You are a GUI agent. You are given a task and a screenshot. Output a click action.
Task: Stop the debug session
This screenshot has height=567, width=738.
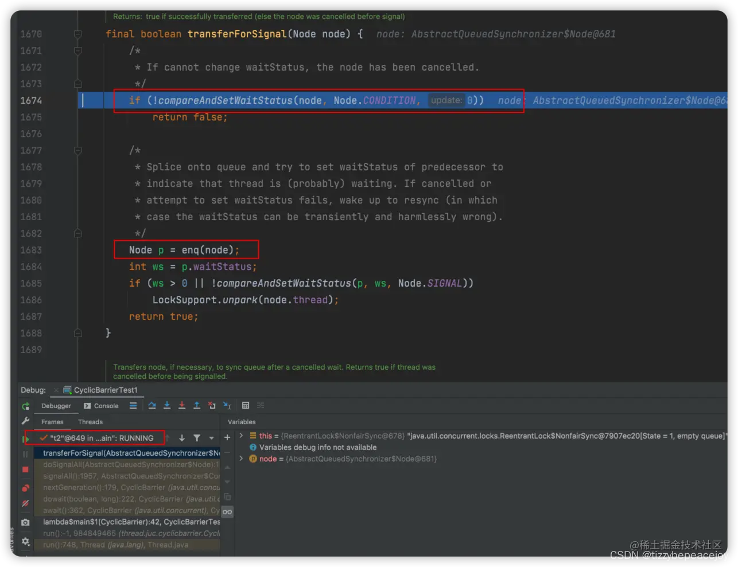(x=25, y=470)
